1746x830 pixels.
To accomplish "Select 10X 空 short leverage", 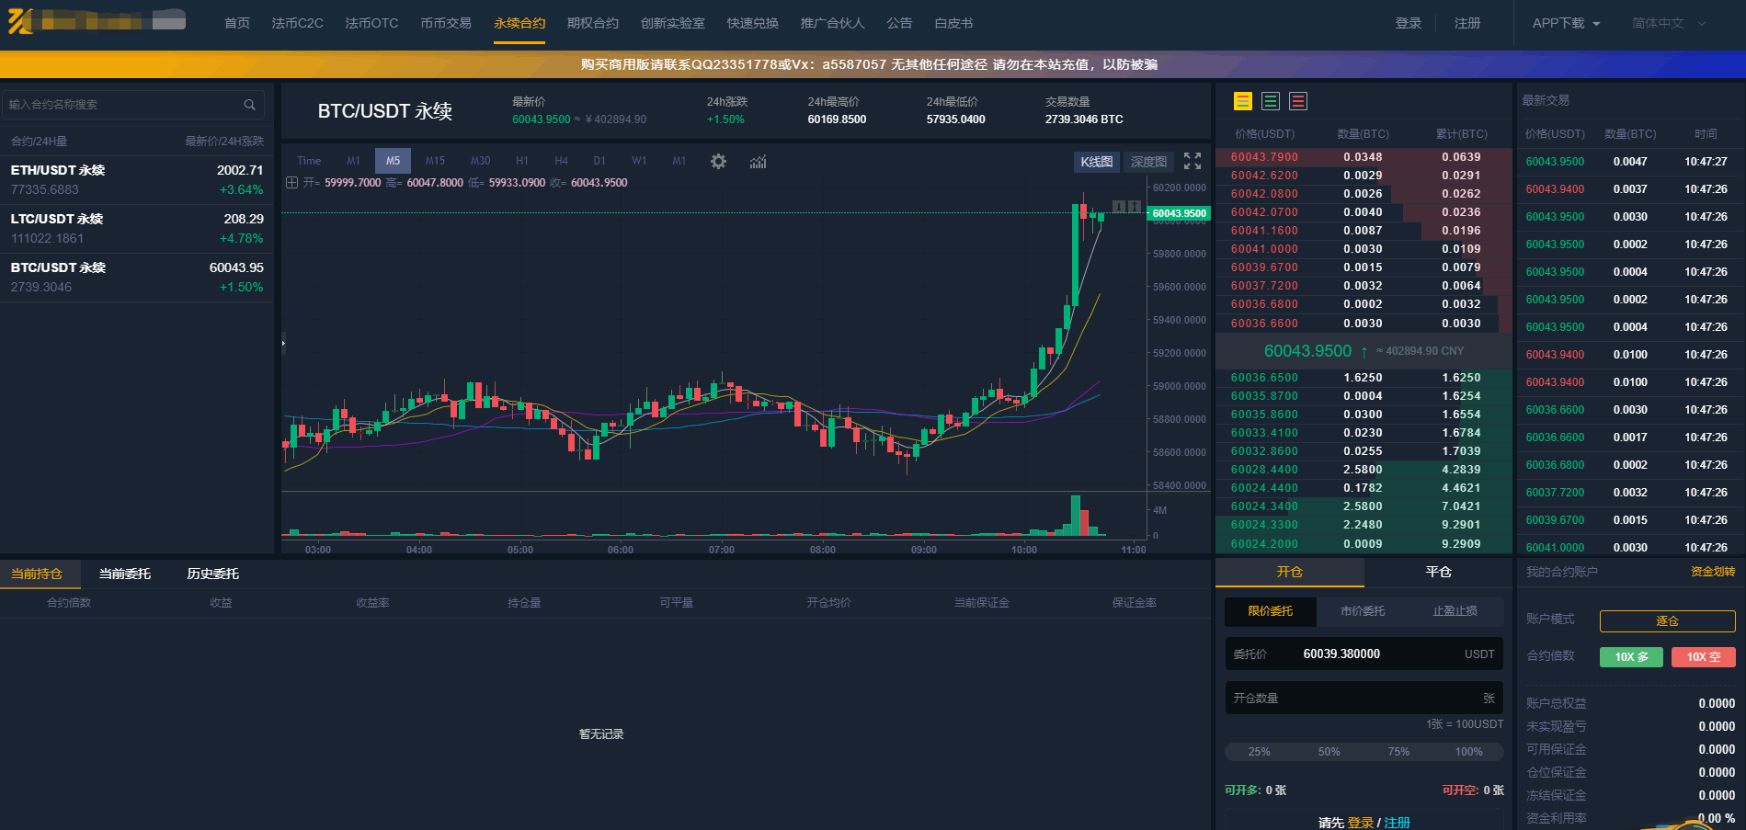I will click(1703, 657).
